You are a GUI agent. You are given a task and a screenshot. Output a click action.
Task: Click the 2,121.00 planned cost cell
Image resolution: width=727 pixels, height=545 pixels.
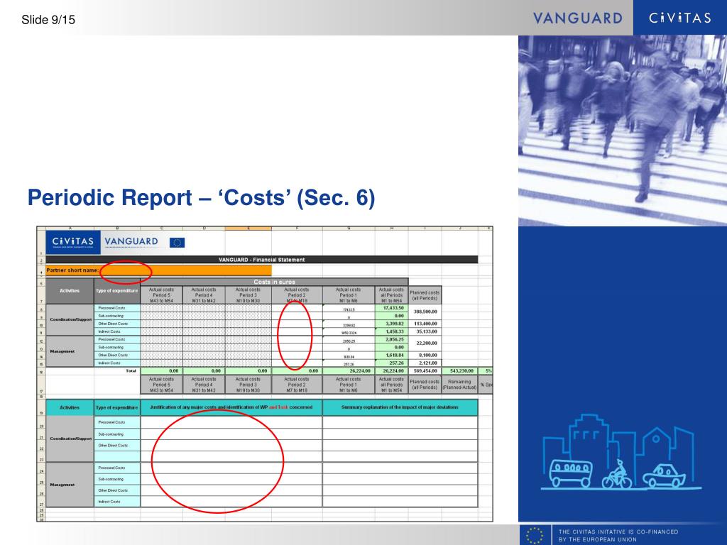coord(425,363)
